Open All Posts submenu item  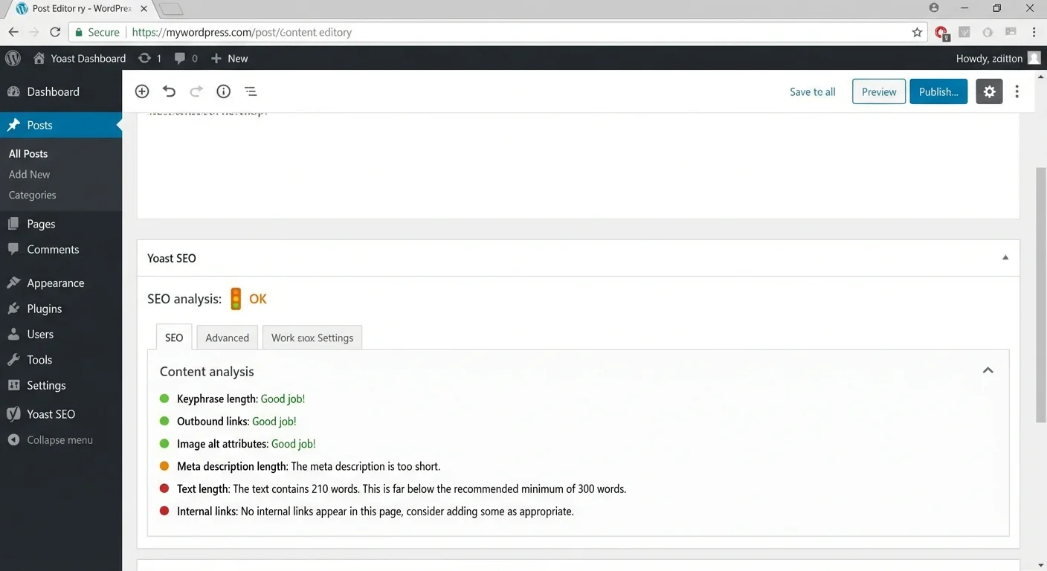pyautogui.click(x=28, y=154)
